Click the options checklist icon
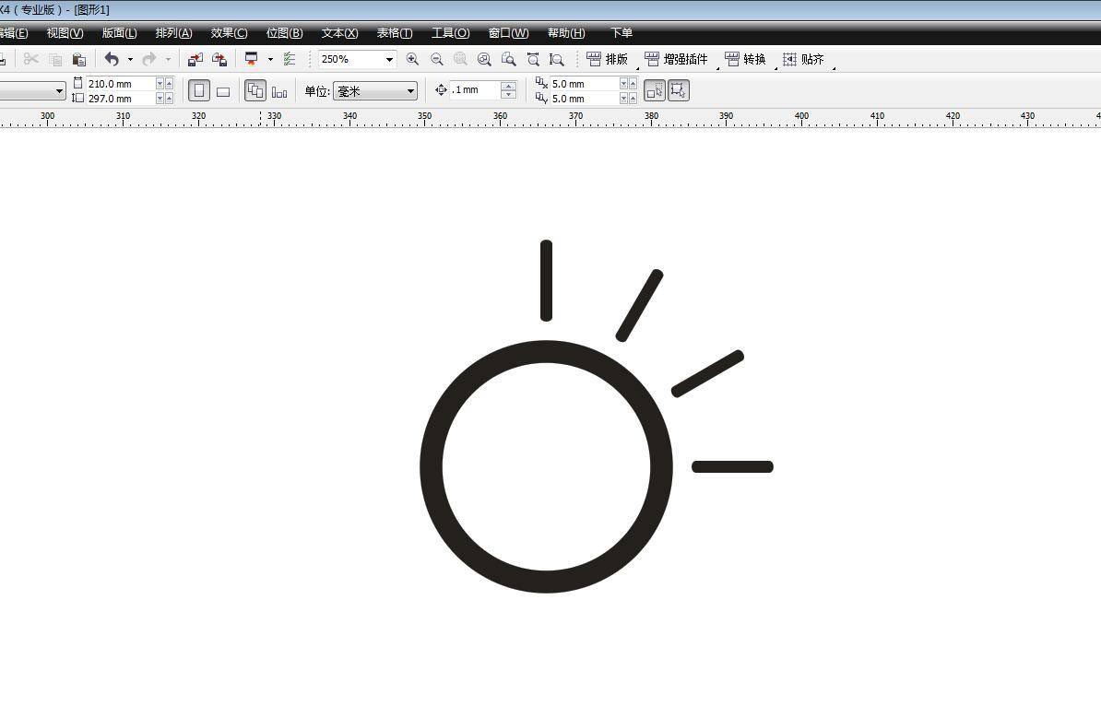Screen dimensions: 1101x717 290,59
